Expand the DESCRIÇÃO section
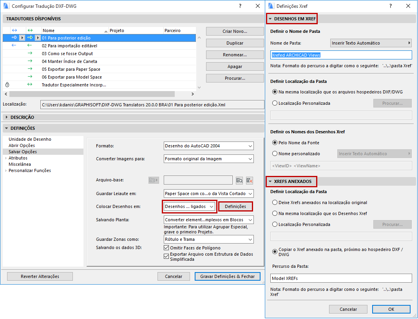 7,117
